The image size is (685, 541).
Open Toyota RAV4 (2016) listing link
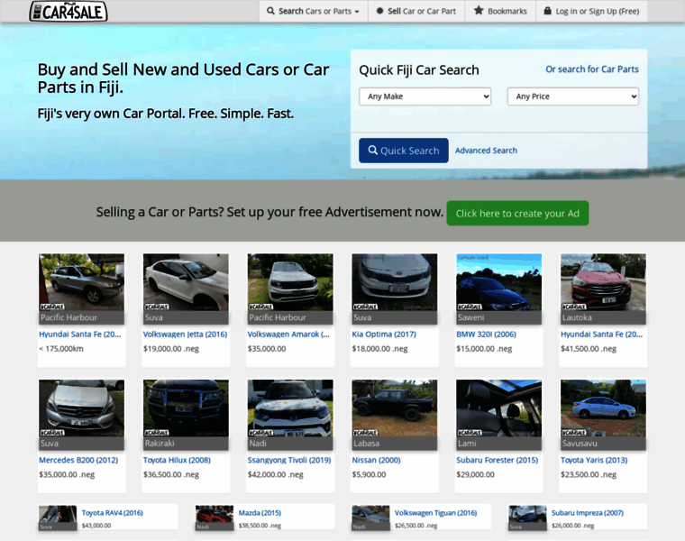pos(113,513)
